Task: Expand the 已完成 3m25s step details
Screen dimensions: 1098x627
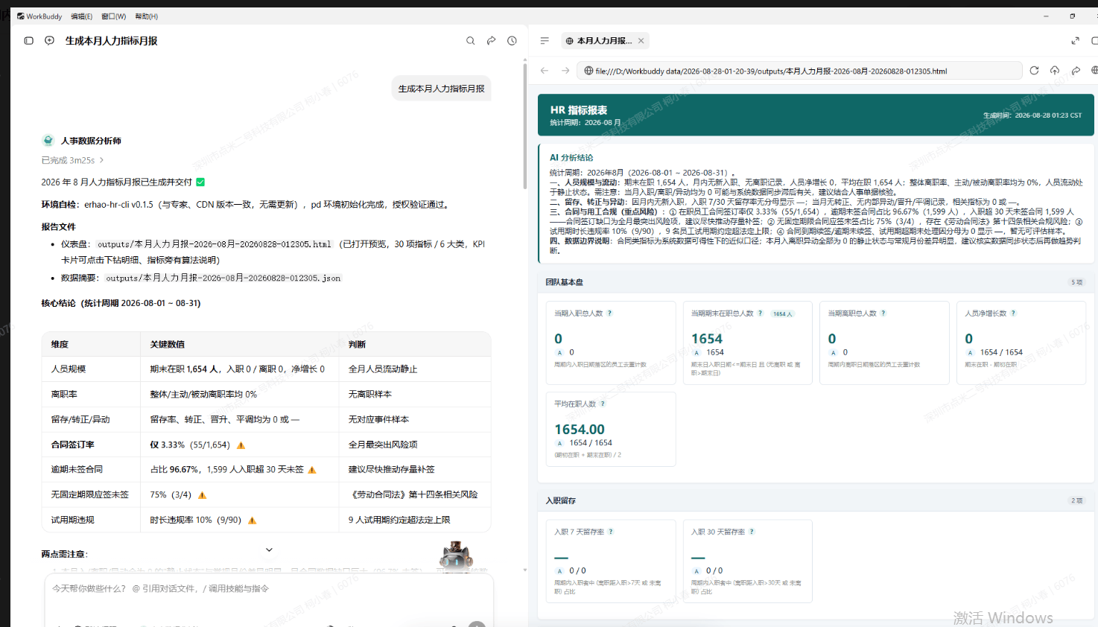Action: [x=72, y=160]
